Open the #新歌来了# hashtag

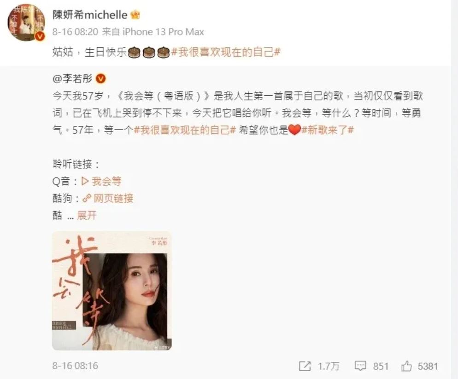(328, 130)
